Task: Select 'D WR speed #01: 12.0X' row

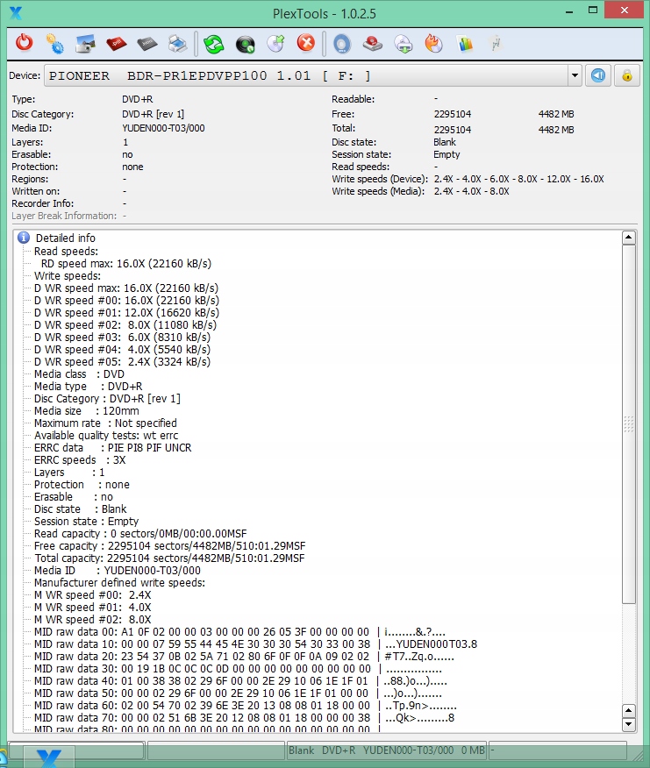Action: coord(126,312)
